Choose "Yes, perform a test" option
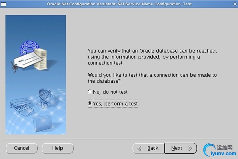Image resolution: width=238 pixels, height=159 pixels. [x=90, y=104]
